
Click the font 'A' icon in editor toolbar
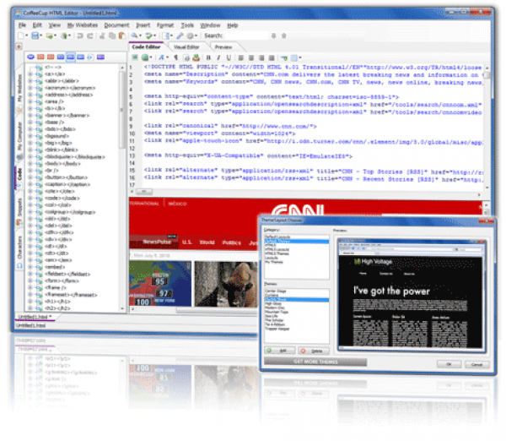(162, 57)
